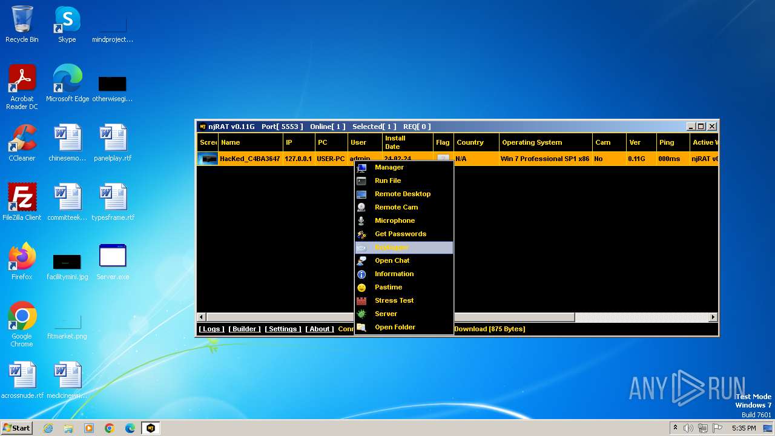
Task: Click Win 7 Professional SP1 x86 cell
Action: tap(545, 159)
